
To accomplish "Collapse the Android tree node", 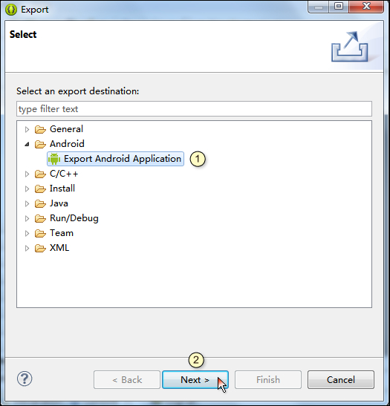I will 27,144.
